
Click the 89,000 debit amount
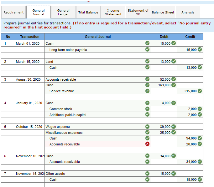(x=165, y=127)
